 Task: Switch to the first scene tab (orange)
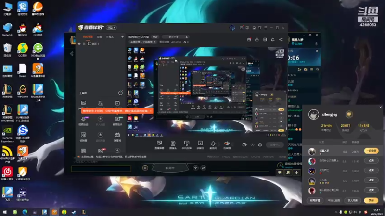click(88, 37)
